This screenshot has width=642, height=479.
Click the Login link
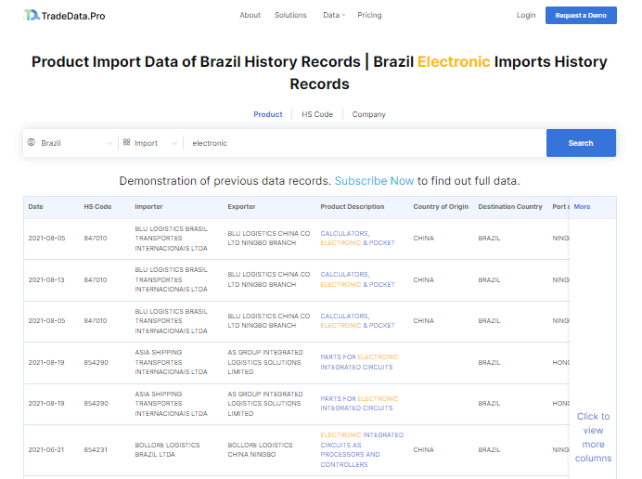pyautogui.click(x=526, y=15)
